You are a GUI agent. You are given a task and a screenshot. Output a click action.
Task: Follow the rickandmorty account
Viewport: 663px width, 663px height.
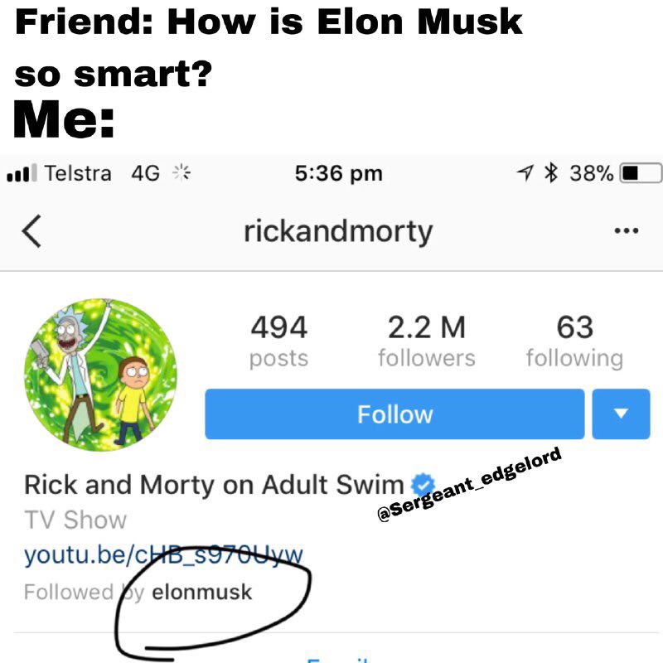click(x=395, y=414)
